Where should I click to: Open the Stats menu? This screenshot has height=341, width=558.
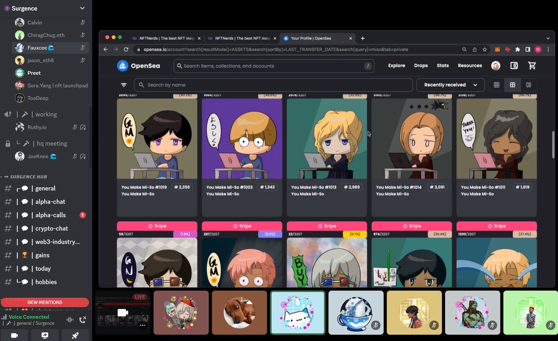click(x=443, y=66)
